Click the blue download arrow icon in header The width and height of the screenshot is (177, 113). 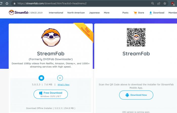(151, 13)
